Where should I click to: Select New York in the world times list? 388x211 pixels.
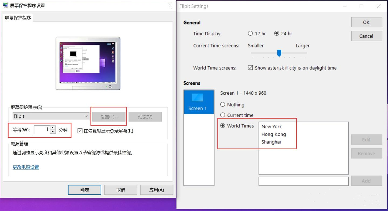coord(272,127)
